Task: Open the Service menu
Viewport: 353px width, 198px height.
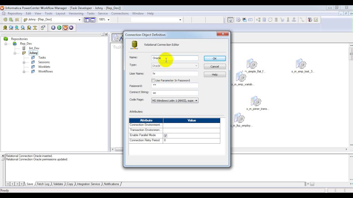Action: [103, 13]
